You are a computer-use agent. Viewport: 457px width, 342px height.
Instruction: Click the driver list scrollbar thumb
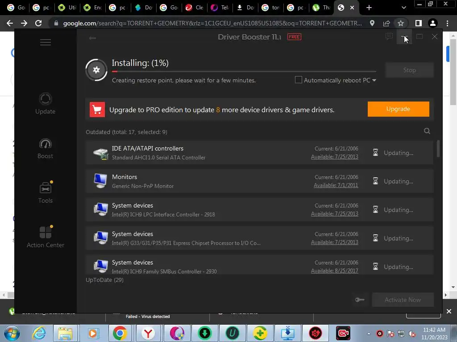[438, 149]
